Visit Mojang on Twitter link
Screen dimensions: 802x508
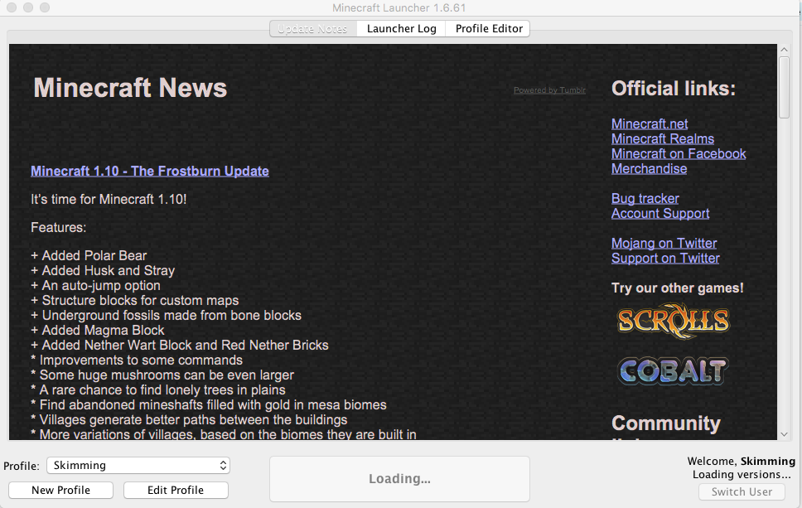click(x=664, y=243)
